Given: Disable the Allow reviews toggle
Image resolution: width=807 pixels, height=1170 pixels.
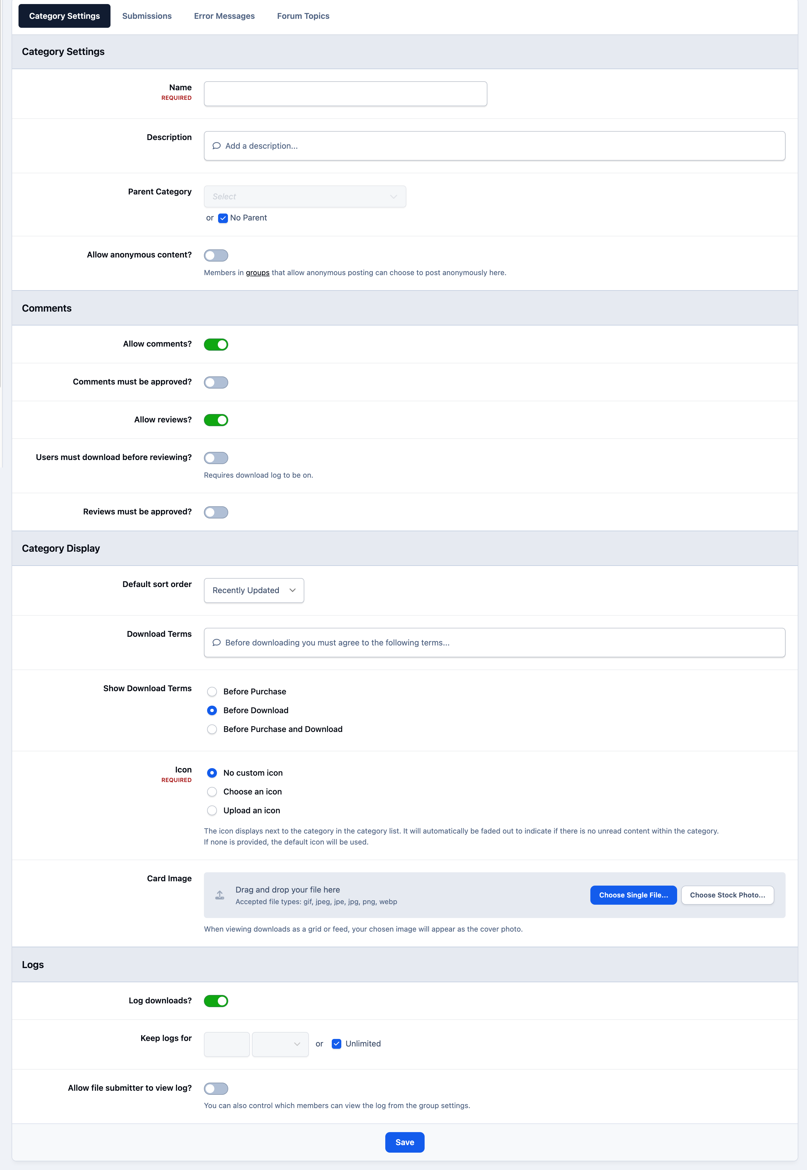Looking at the screenshot, I should coord(216,420).
